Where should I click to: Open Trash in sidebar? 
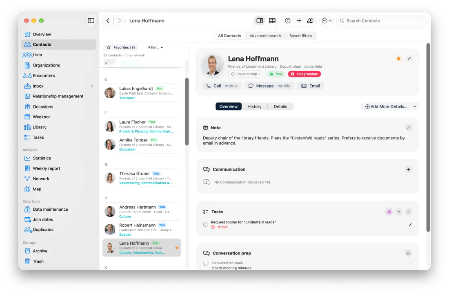coord(58,261)
